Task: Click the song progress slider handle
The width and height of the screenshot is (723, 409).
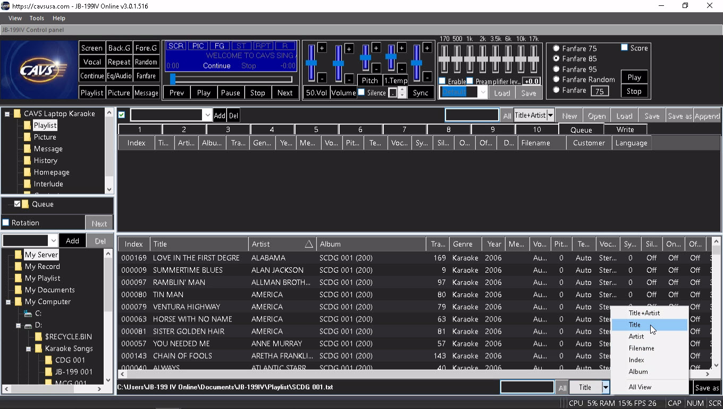Action: click(173, 79)
